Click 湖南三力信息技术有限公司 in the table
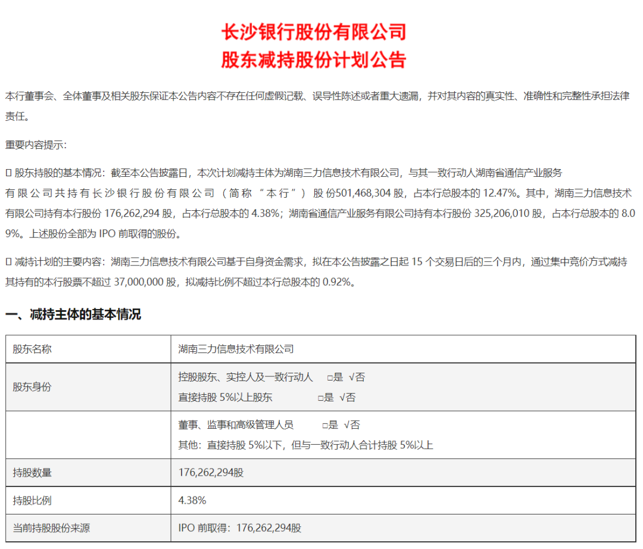 236,349
